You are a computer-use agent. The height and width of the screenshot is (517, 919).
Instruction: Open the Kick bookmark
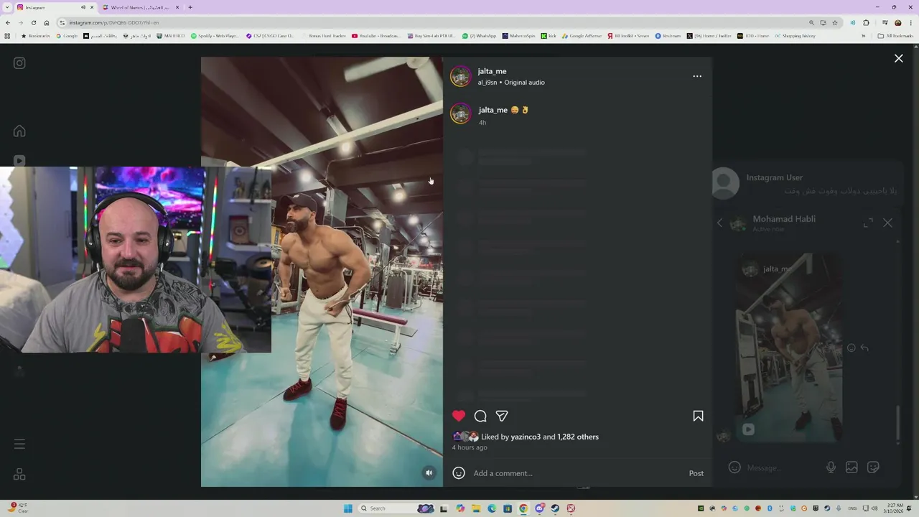[x=549, y=36]
